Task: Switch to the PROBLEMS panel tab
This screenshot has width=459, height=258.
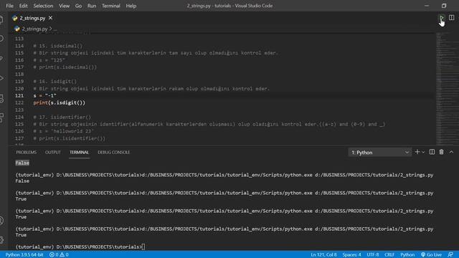Action: 27,153
